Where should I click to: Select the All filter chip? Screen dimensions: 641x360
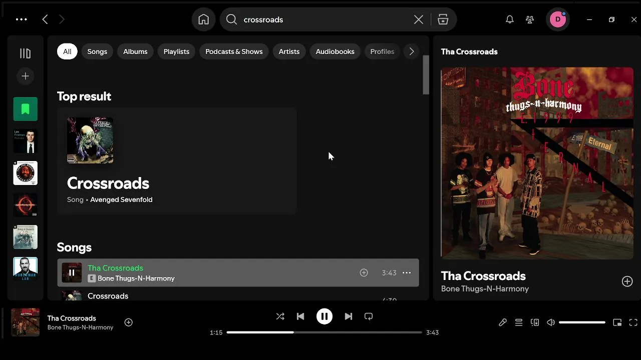[67, 51]
